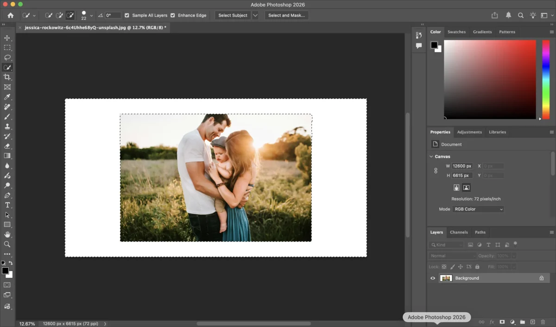The image size is (556, 327).
Task: Toggle the Quick Mask mode icon
Action: 7,285
